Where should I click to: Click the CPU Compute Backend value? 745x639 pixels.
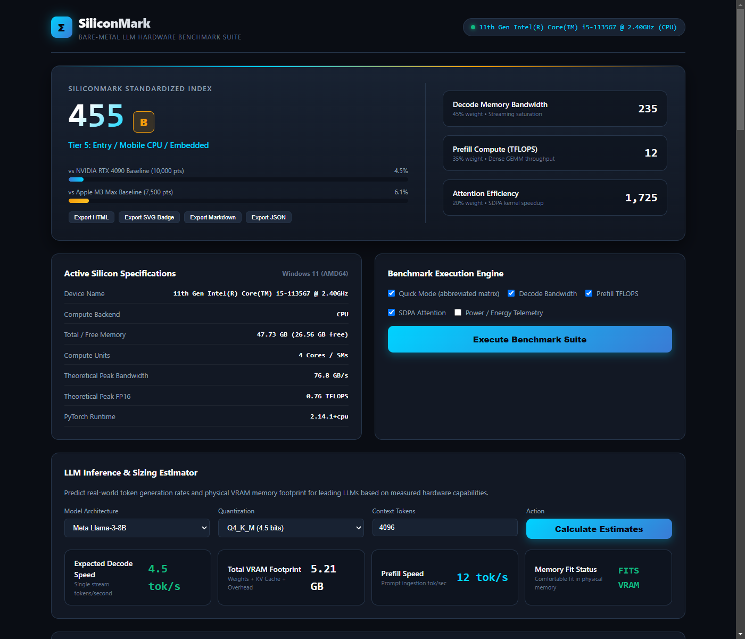pos(343,314)
